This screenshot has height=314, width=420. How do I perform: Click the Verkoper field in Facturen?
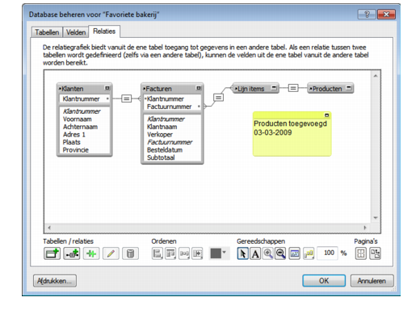coord(160,135)
